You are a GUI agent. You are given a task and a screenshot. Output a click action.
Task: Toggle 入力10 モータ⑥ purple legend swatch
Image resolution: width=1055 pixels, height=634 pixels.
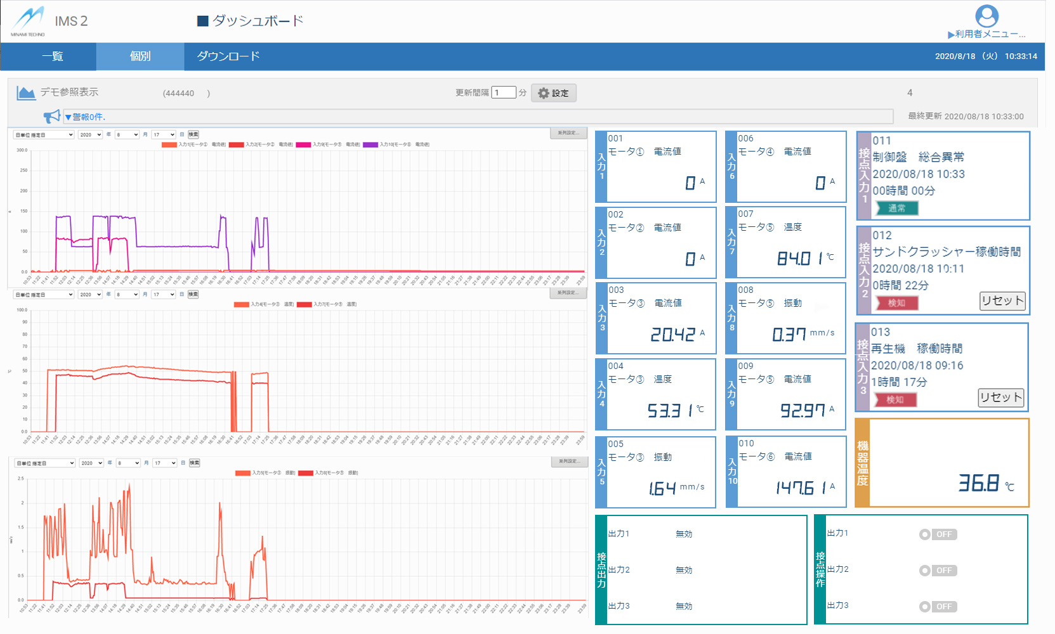tap(370, 145)
